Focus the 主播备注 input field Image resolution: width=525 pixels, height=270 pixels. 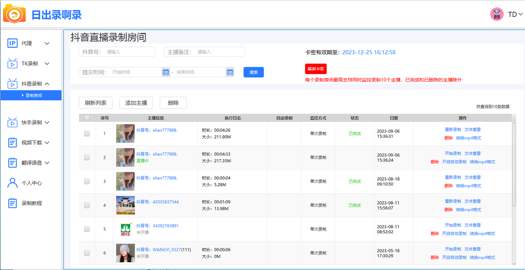pos(219,52)
